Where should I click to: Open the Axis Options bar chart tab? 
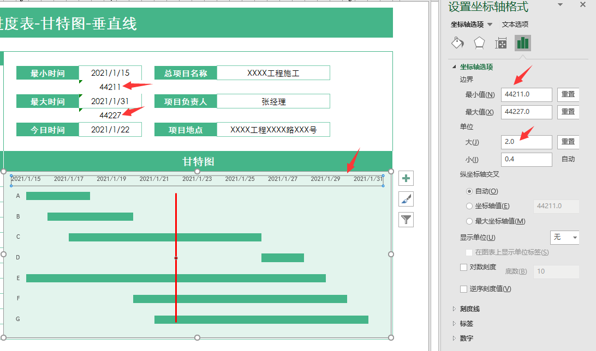[x=523, y=43]
